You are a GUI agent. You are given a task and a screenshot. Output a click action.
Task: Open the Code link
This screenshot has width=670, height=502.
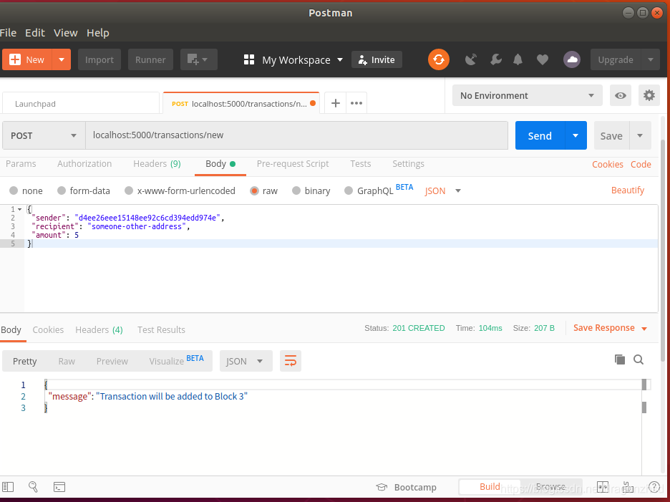pos(641,164)
